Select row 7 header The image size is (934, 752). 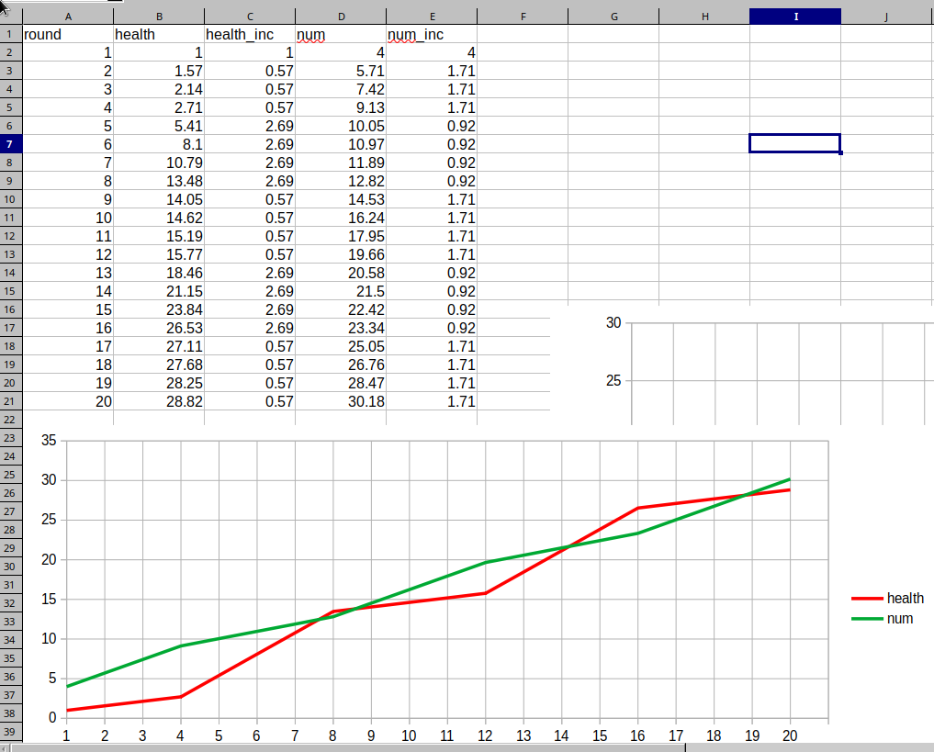(x=10, y=144)
